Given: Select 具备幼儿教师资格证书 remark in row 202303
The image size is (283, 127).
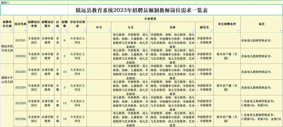Looking at the screenshot, I should point(262,72).
